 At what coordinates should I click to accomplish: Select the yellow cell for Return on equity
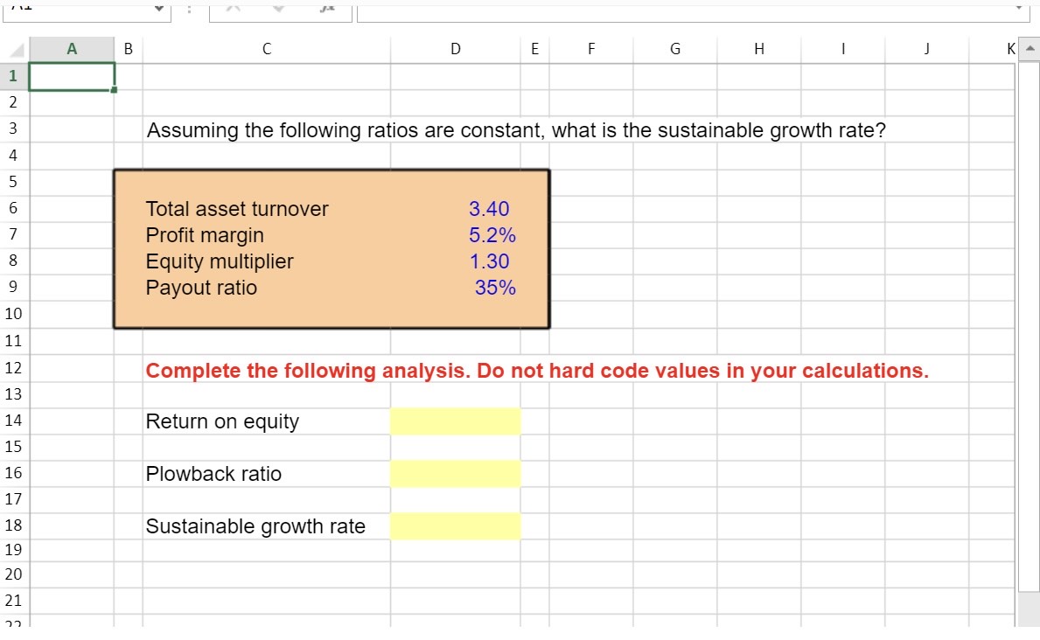click(455, 421)
